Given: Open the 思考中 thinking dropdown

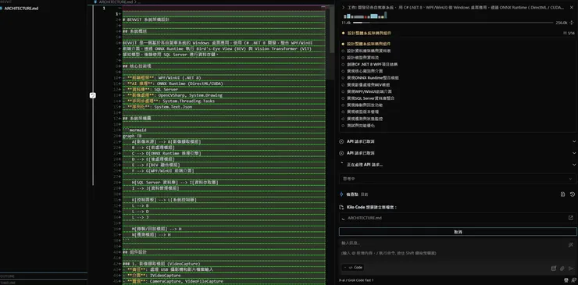Looking at the screenshot, I should [458, 179].
